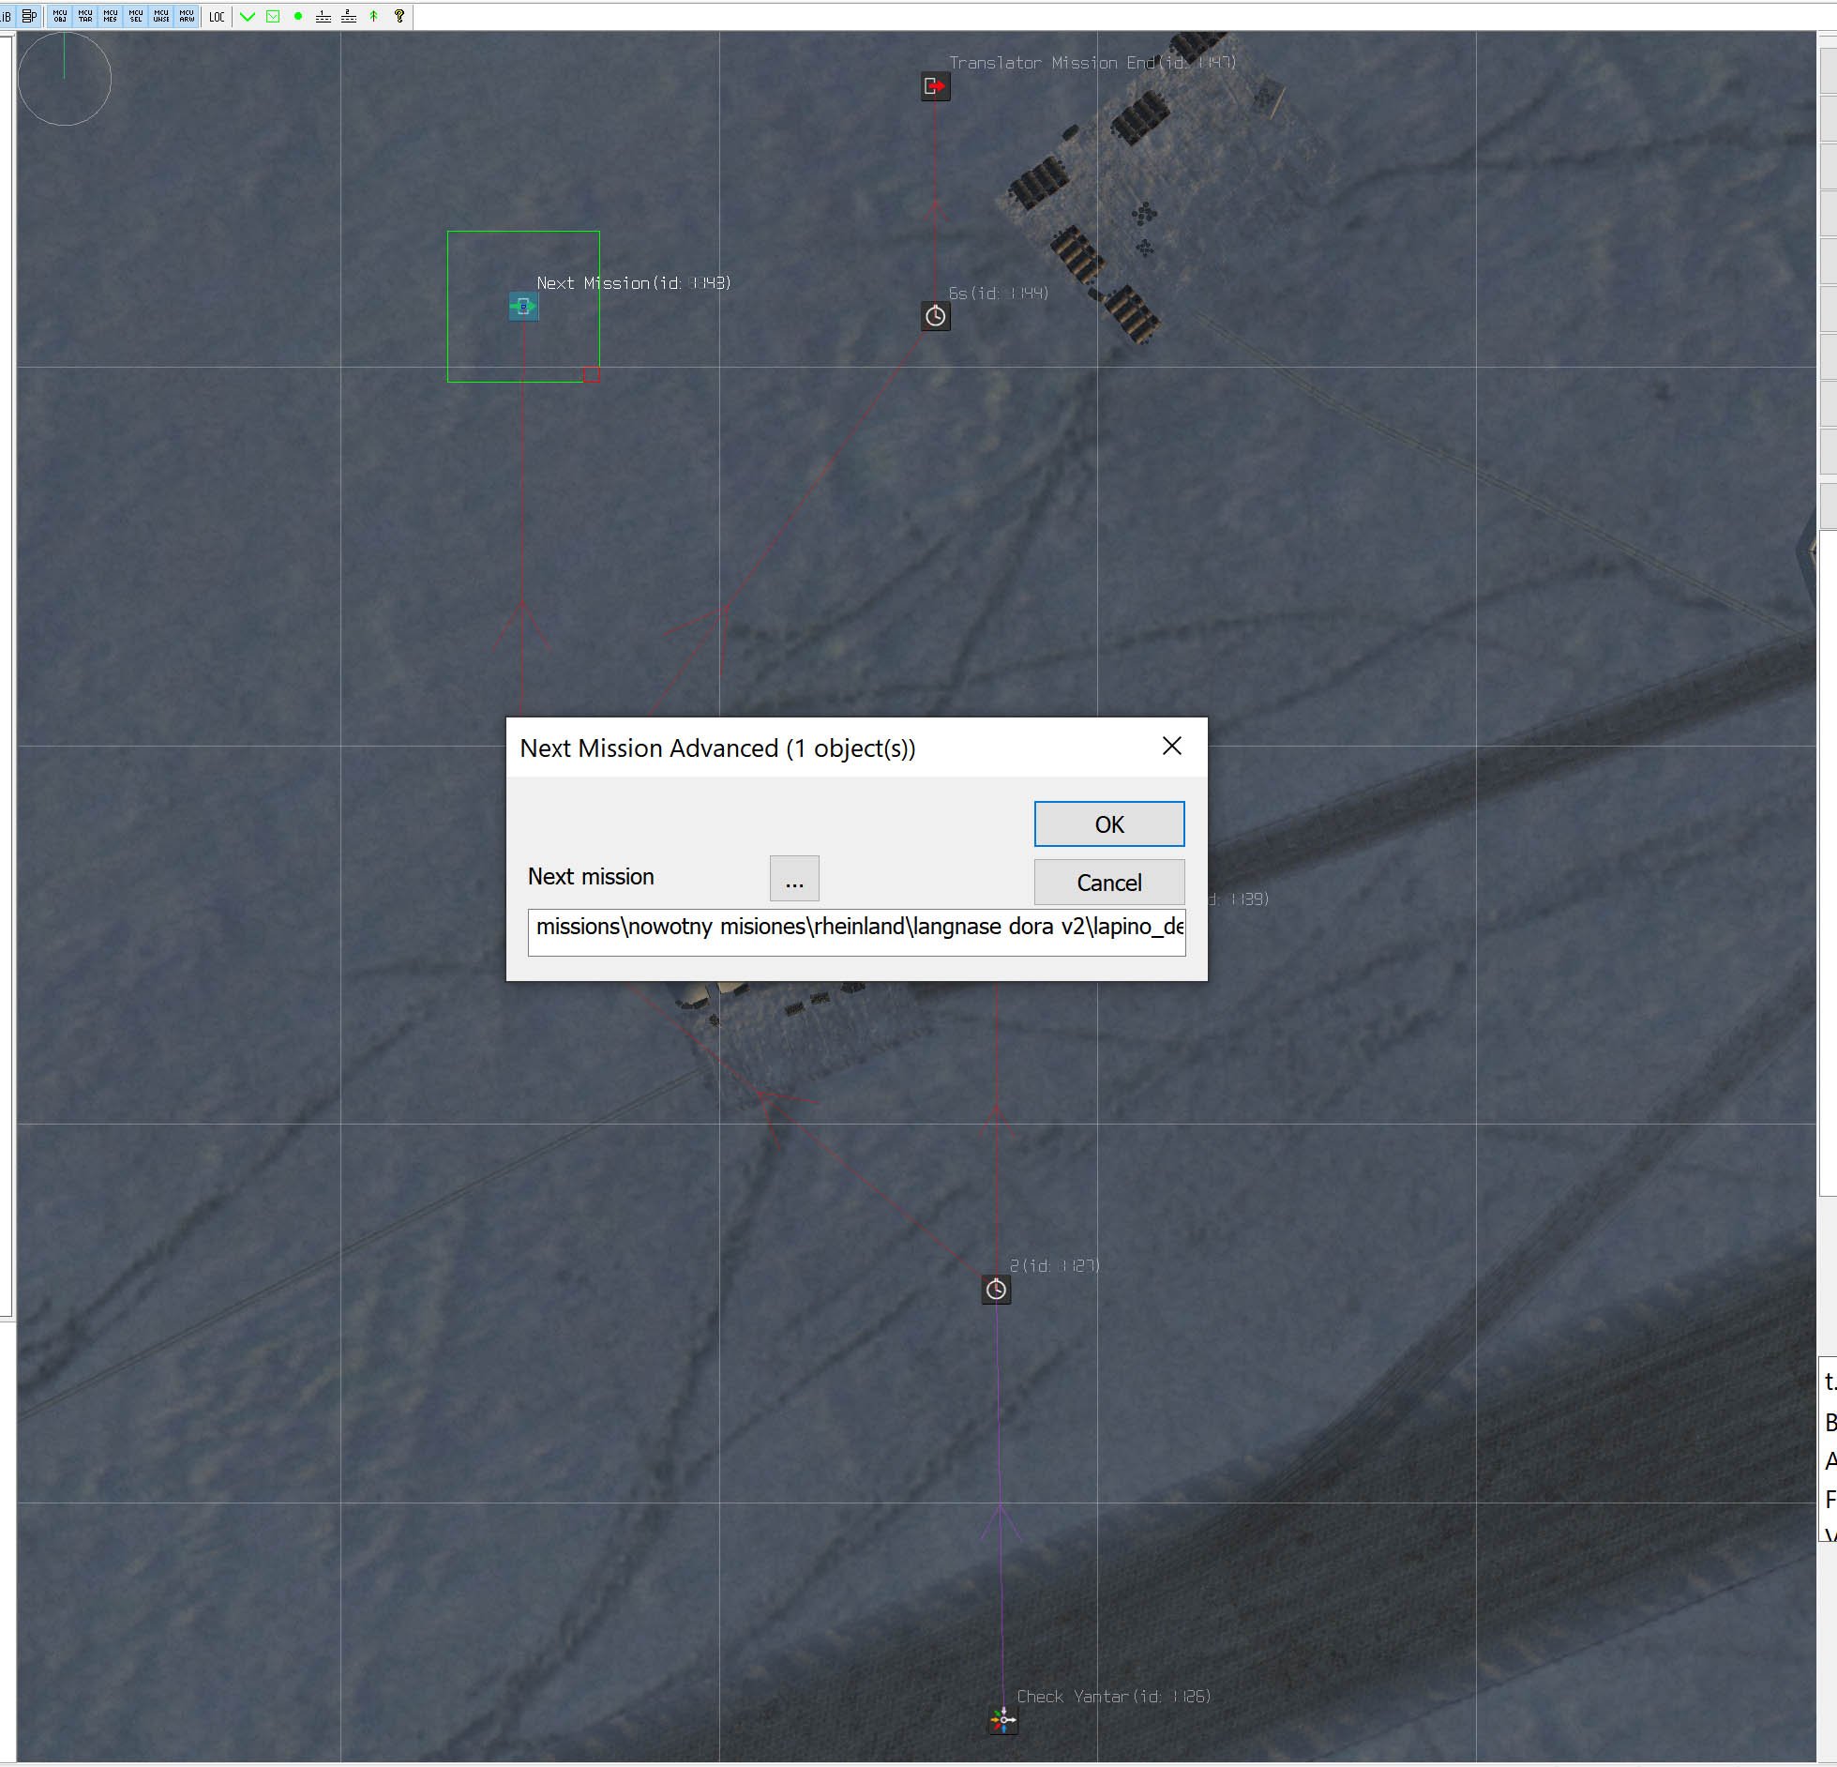Image resolution: width=1837 pixels, height=1767 pixels.
Task: Toggle the MCU OBJ toolbar button
Action: coord(61,16)
